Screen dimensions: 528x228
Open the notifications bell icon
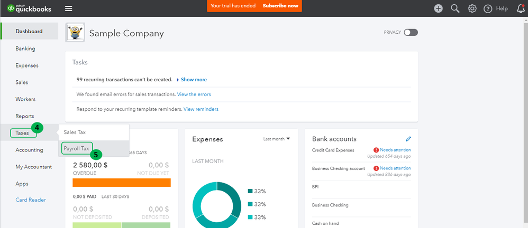[520, 8]
